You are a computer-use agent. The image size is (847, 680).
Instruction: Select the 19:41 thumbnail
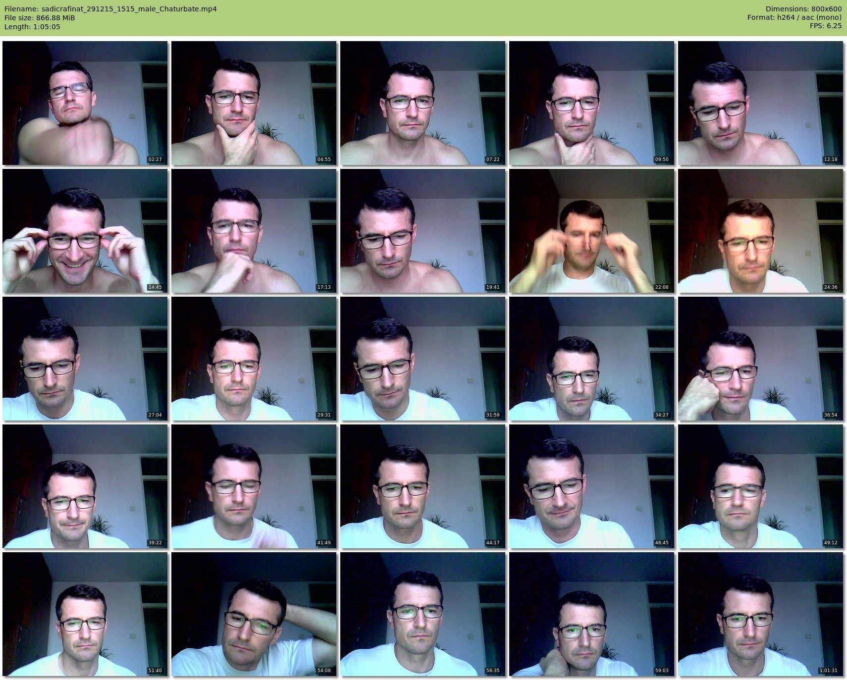coord(423,231)
